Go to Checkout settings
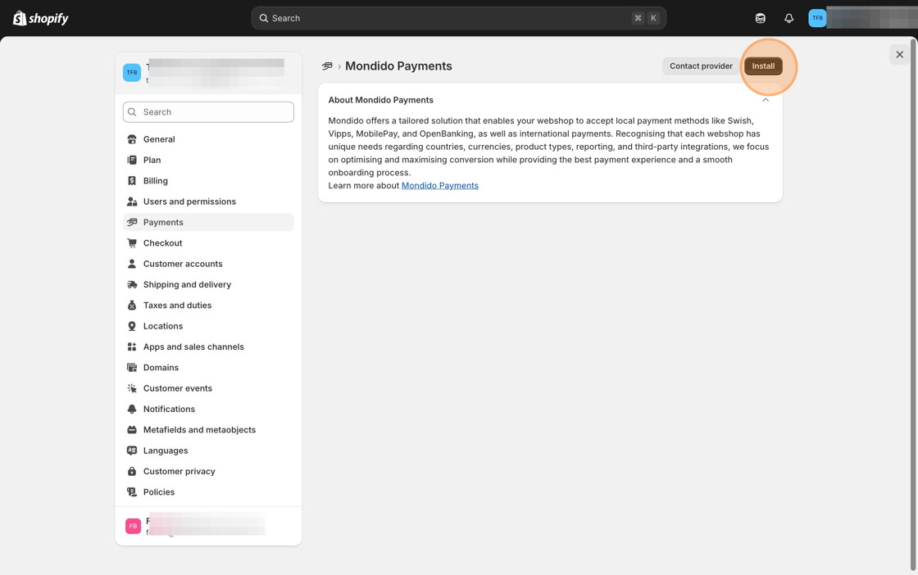The image size is (918, 575). 162,243
